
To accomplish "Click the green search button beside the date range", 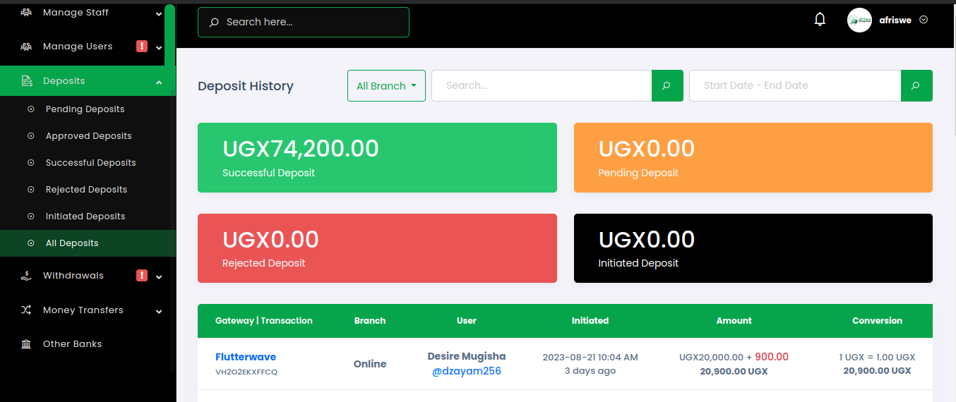I will click(916, 85).
